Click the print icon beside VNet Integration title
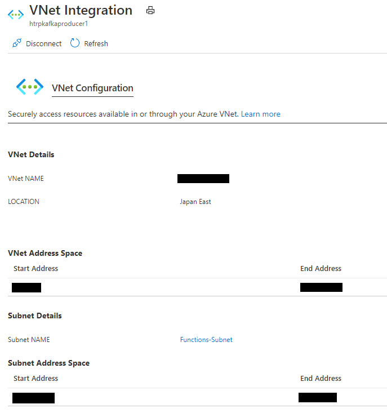This screenshot has height=413, width=387. click(x=150, y=10)
